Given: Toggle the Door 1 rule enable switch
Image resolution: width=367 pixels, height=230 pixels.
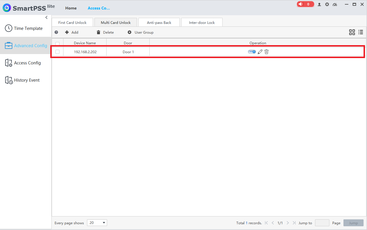Looking at the screenshot, I should pos(252,52).
